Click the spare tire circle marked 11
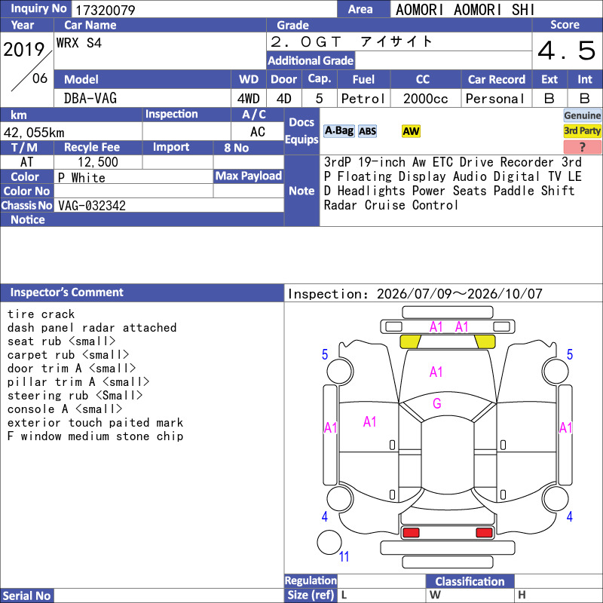The image size is (603, 603). [329, 542]
